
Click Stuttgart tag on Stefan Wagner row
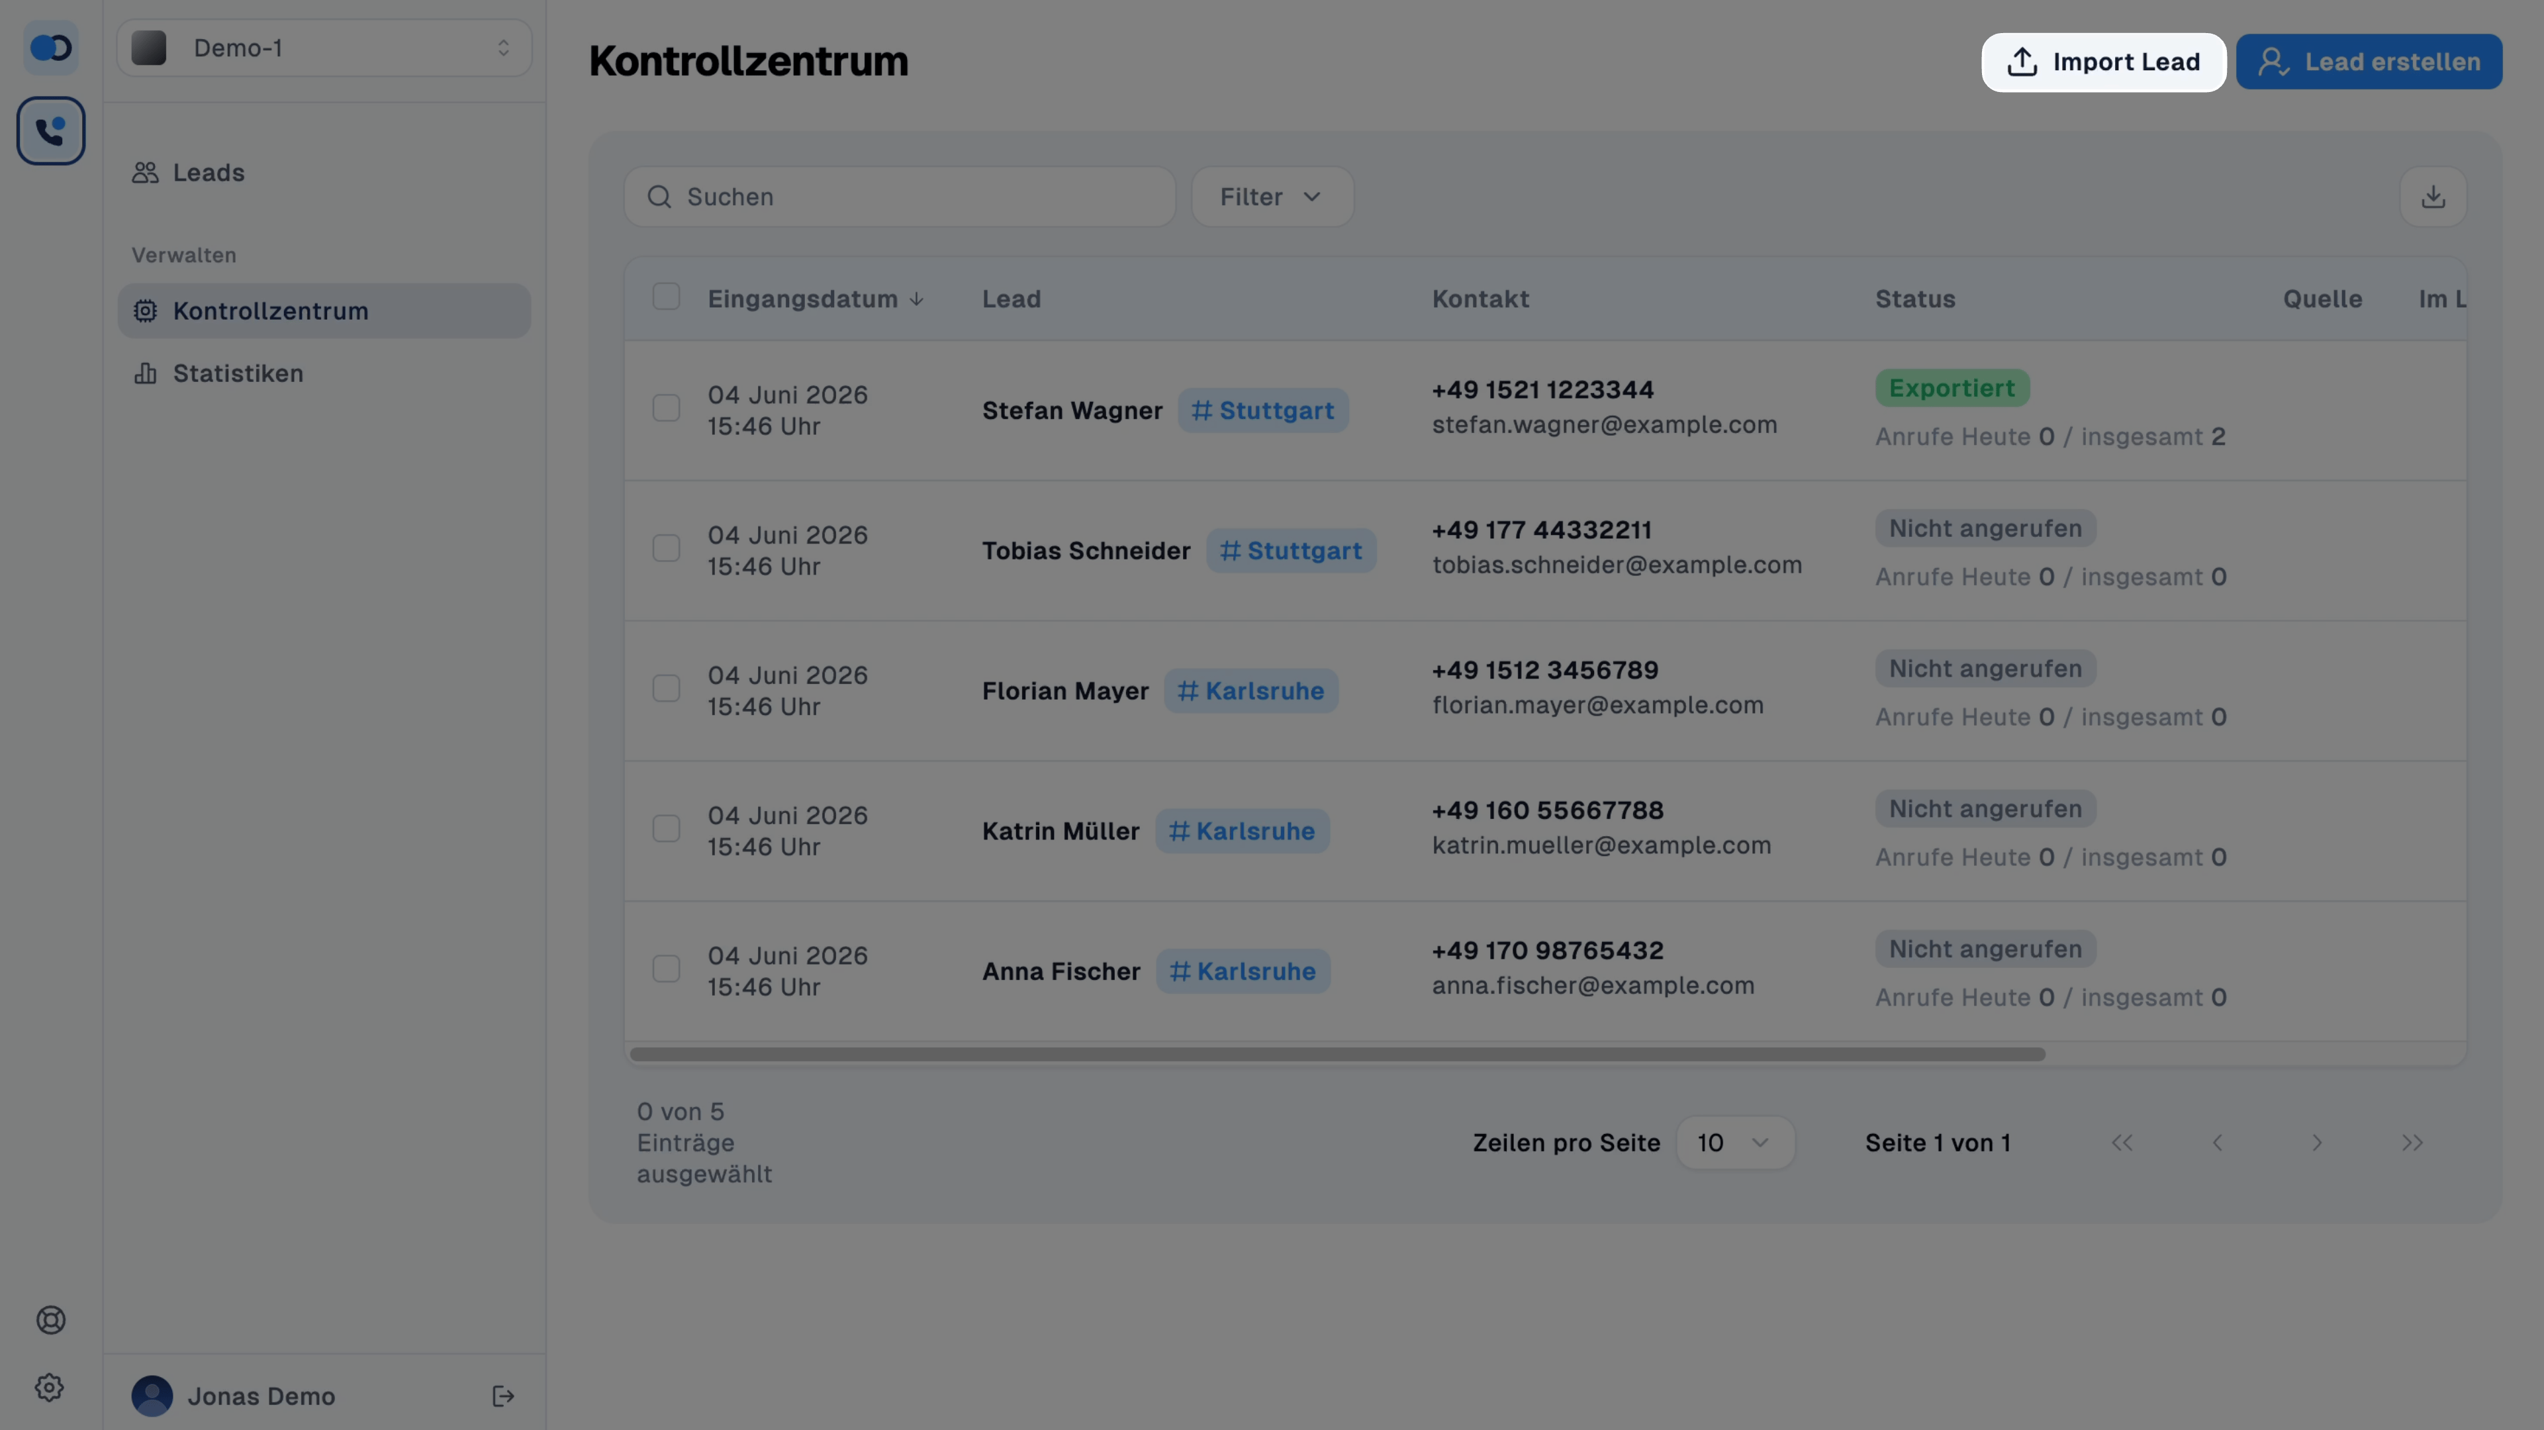pos(1263,410)
